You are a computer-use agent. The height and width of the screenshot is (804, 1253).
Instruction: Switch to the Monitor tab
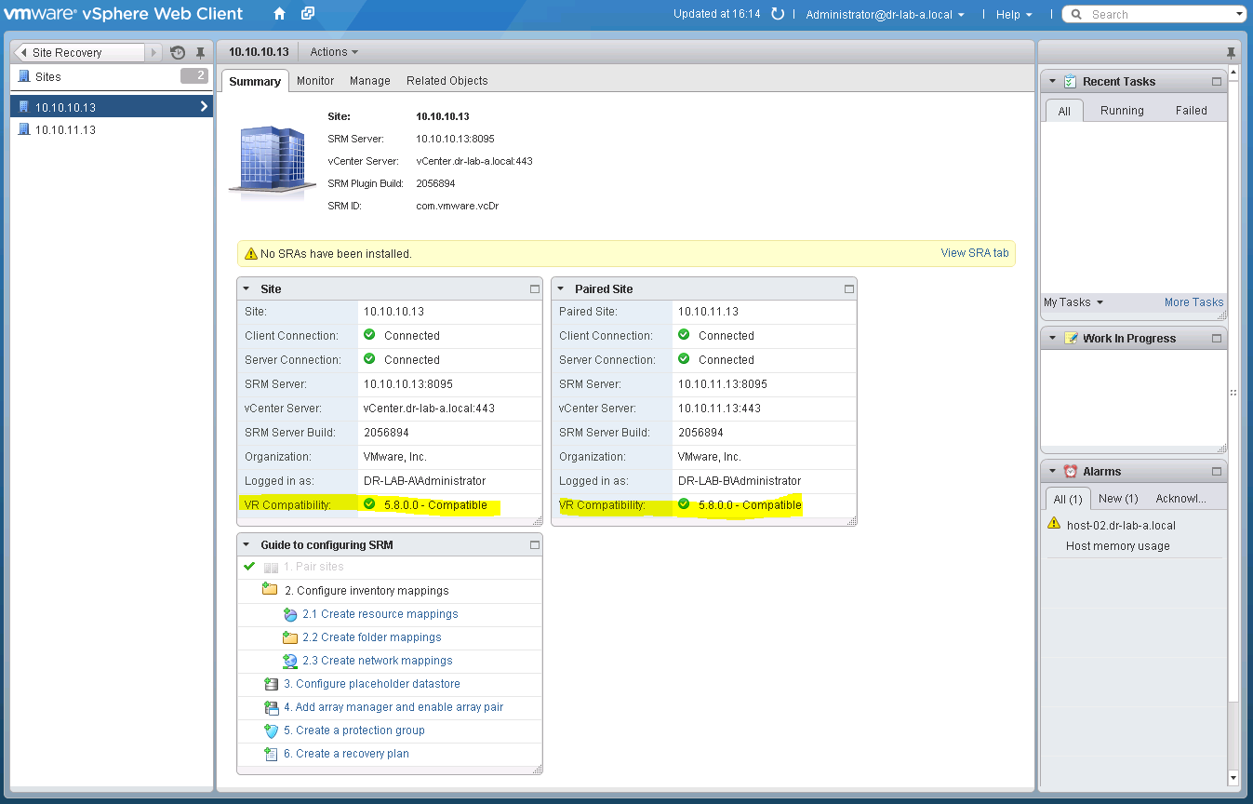[315, 81]
